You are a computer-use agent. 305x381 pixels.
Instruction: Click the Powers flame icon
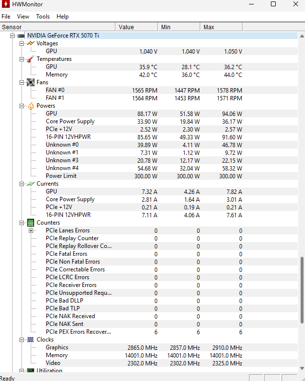(x=31, y=106)
